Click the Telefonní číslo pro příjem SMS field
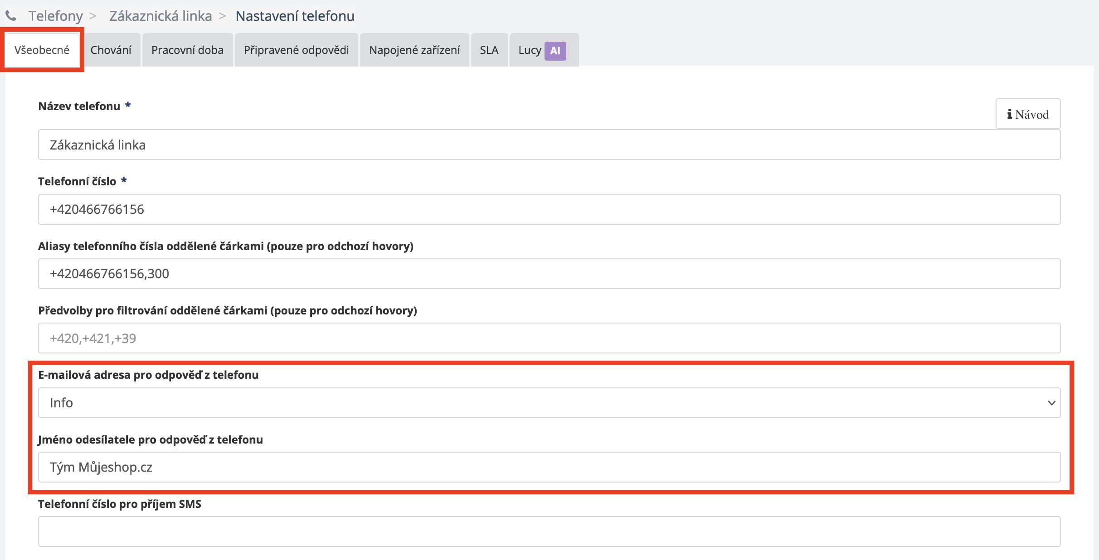 coord(549,531)
